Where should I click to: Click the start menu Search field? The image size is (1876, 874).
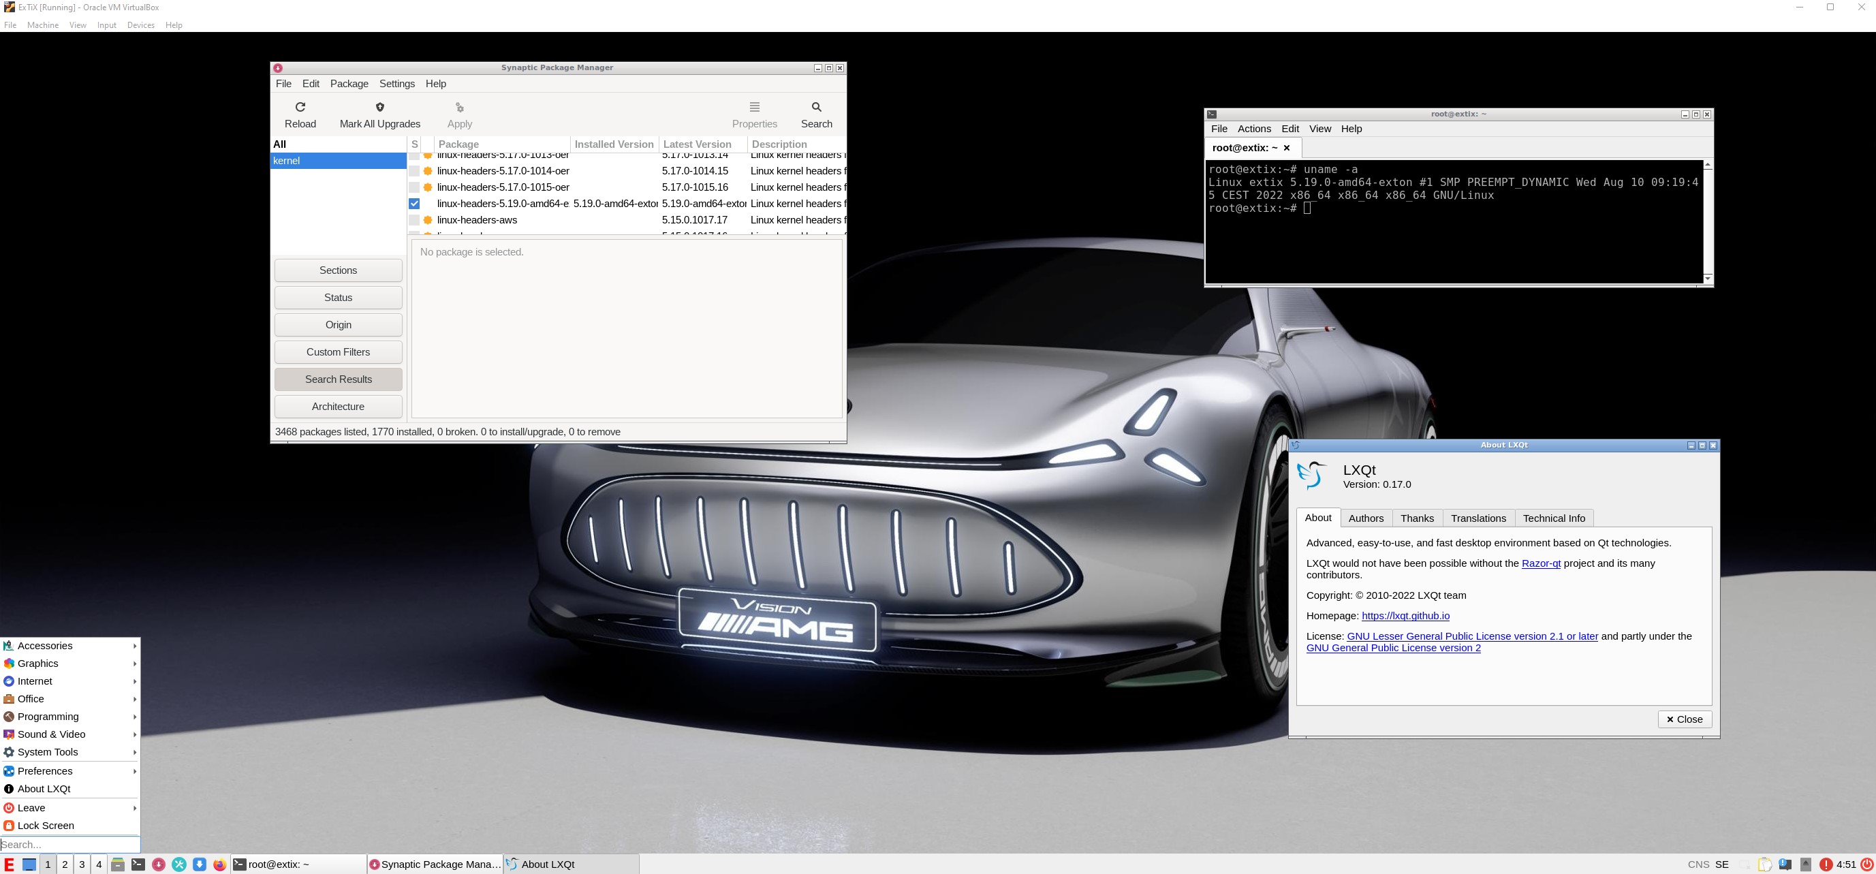[70, 845]
